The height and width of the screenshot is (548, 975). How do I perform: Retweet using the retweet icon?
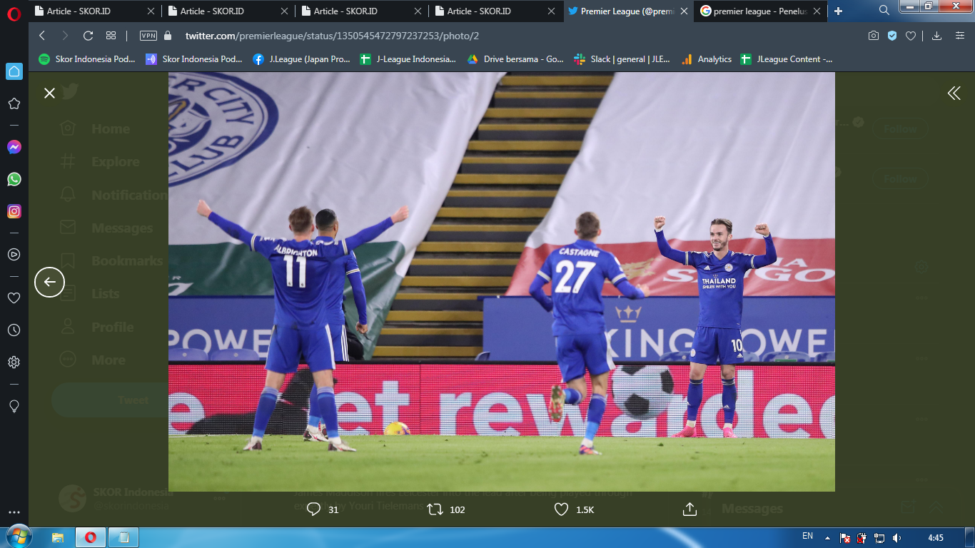click(434, 509)
